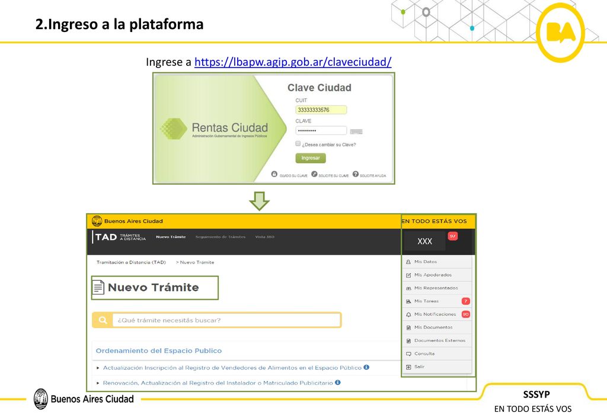Click the red 7 badge on Mis Tareas
The image size is (607, 420).
pyautogui.click(x=466, y=301)
